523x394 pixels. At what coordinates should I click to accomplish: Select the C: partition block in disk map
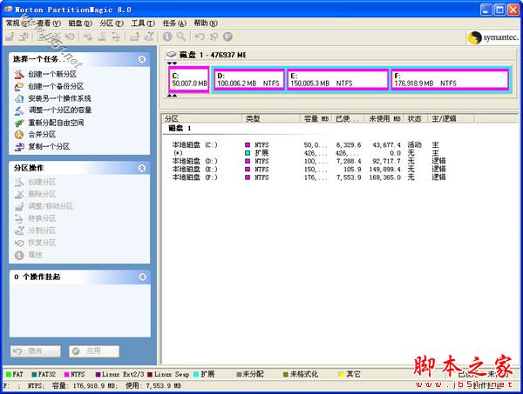pos(189,79)
